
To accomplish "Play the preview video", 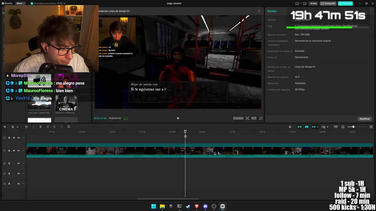I will coord(178,118).
